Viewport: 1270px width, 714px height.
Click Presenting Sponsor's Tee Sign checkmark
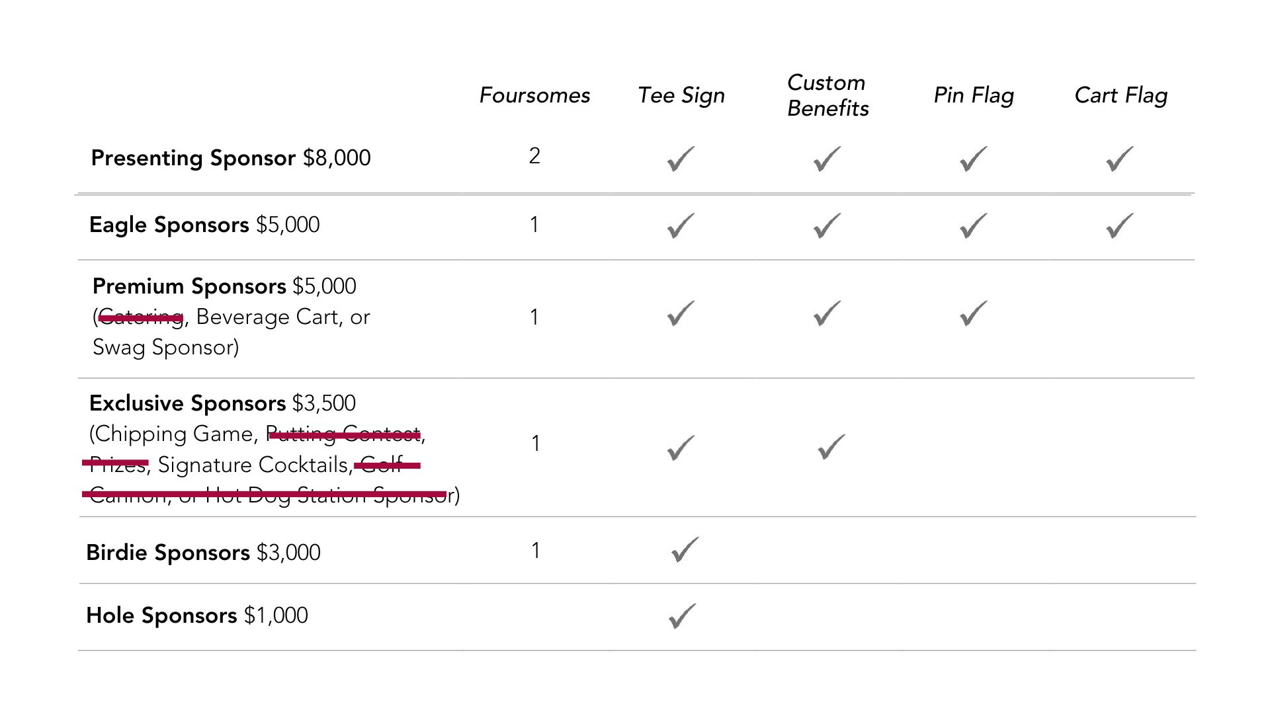tap(681, 159)
